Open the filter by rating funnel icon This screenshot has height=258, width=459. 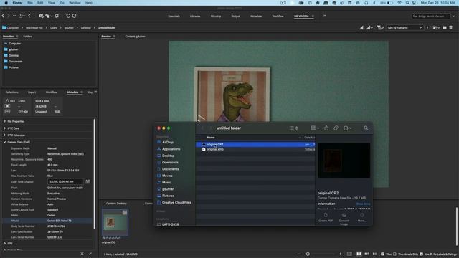pos(380,27)
